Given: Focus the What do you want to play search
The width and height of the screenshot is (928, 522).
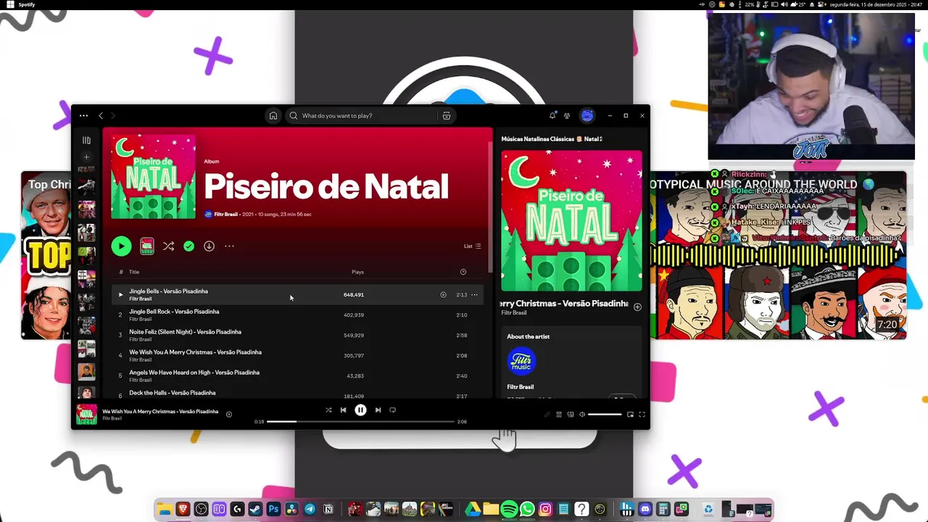Looking at the screenshot, I should 362,116.
